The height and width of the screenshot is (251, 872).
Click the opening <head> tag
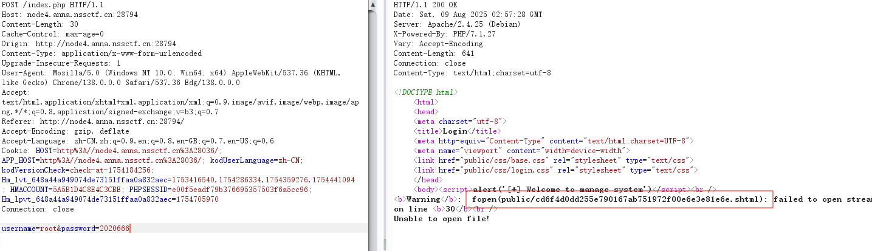[x=425, y=112]
